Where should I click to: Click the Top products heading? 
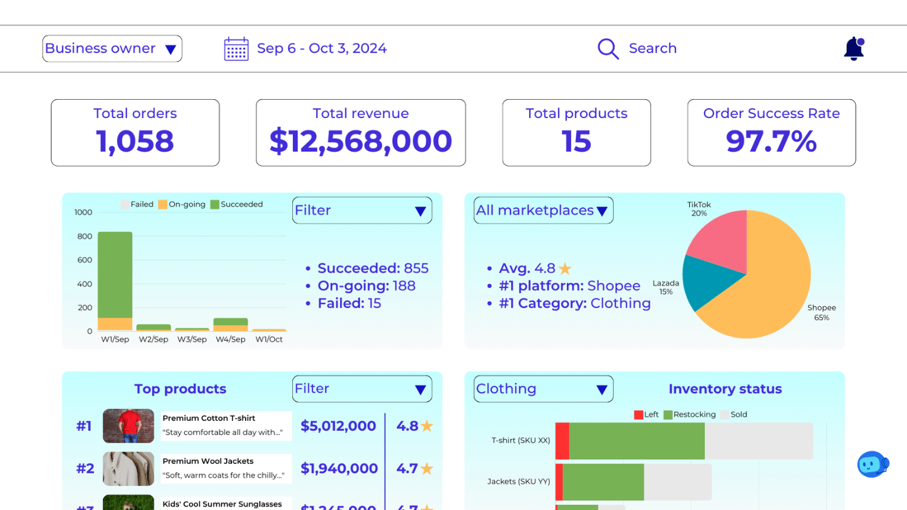pyautogui.click(x=180, y=389)
